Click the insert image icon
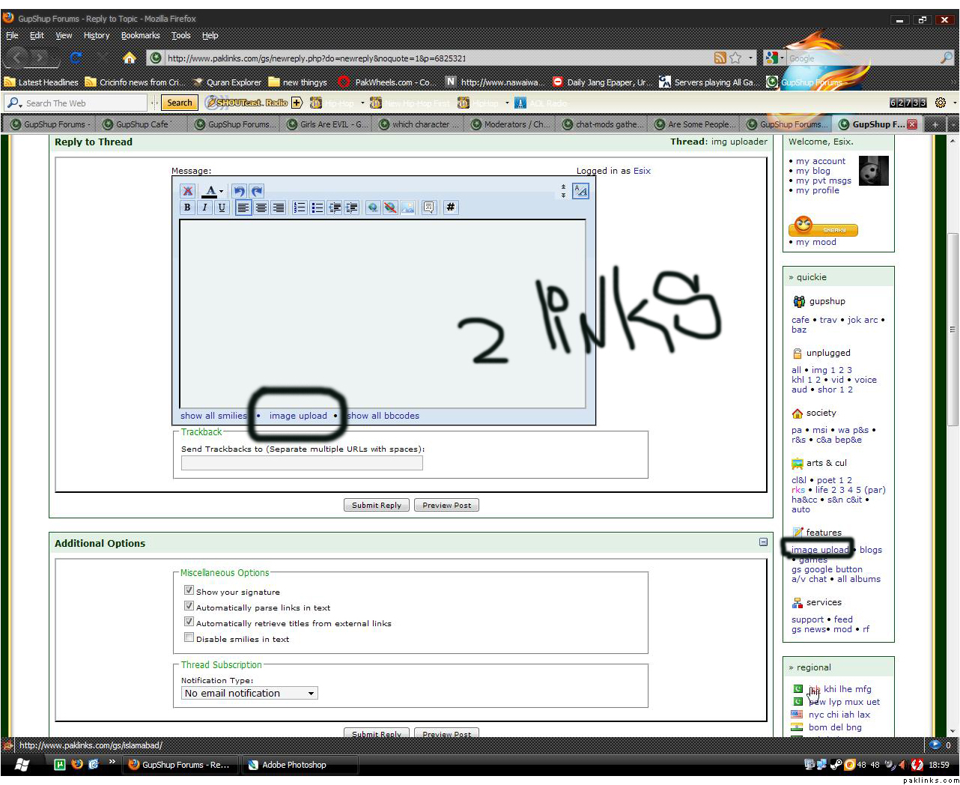 pos(408,208)
